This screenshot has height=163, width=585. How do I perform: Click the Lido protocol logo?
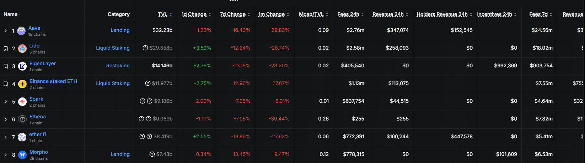tap(22, 49)
